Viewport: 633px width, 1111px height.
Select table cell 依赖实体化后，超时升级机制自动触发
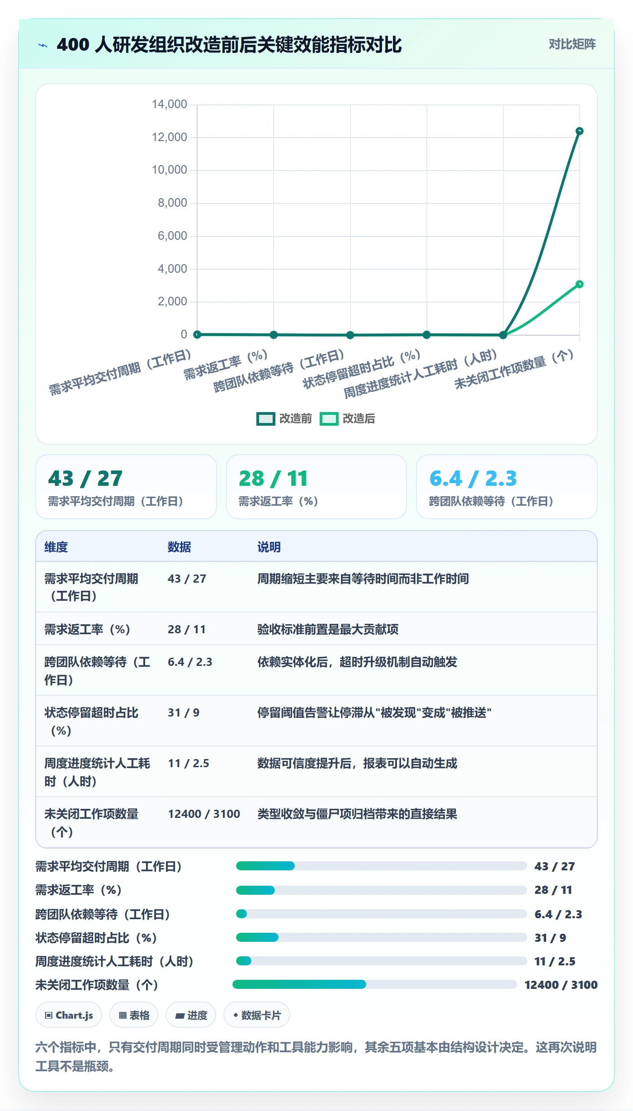click(x=357, y=662)
